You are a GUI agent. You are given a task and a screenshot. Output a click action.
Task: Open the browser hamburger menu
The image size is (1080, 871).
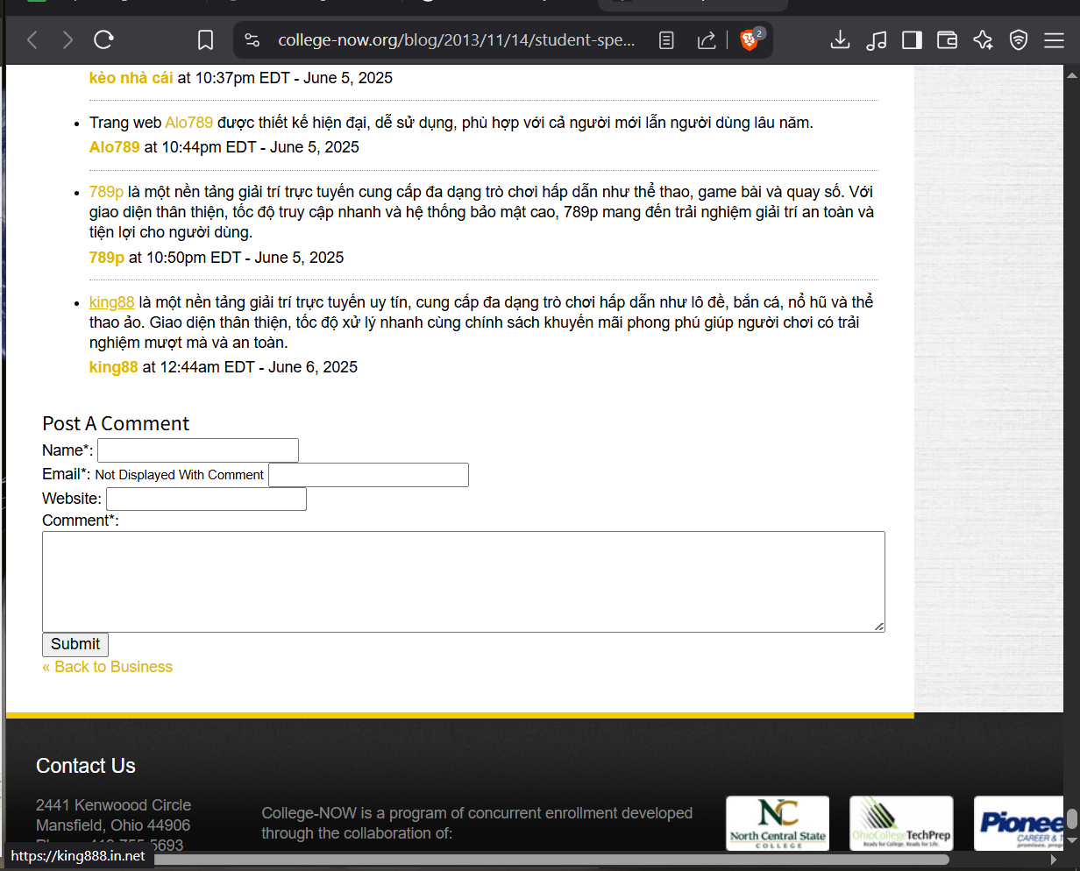click(1054, 40)
